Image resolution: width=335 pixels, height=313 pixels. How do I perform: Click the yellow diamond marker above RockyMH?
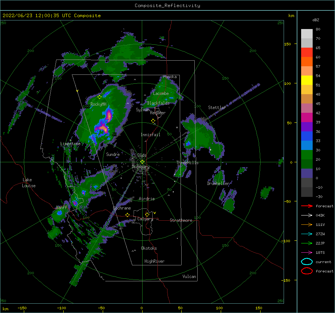point(99,97)
